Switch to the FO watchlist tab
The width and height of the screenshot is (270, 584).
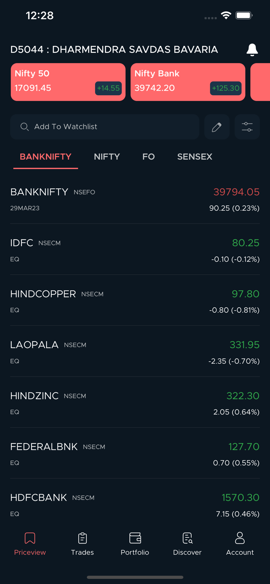[x=148, y=157]
